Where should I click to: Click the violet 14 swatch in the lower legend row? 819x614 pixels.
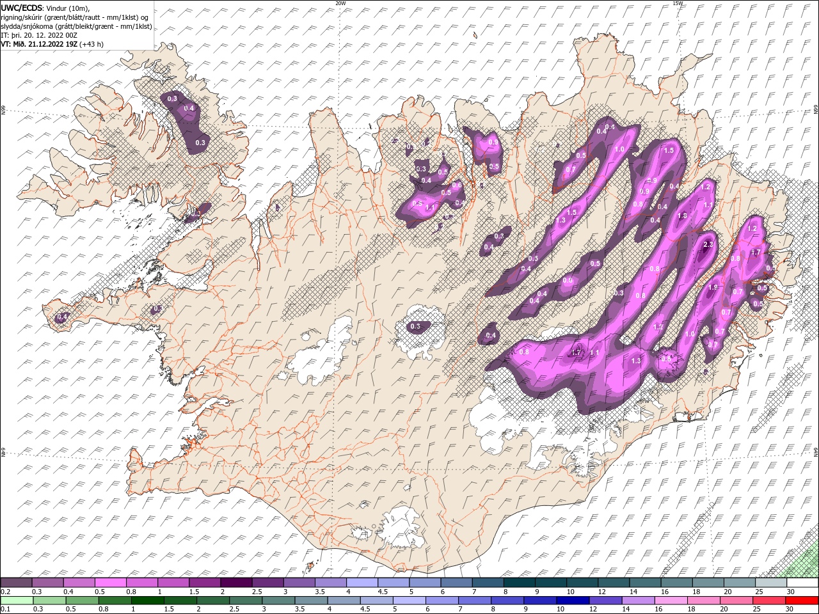tap(639, 601)
